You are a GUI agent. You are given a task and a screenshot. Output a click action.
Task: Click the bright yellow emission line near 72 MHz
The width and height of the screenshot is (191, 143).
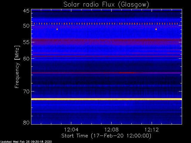point(107,99)
